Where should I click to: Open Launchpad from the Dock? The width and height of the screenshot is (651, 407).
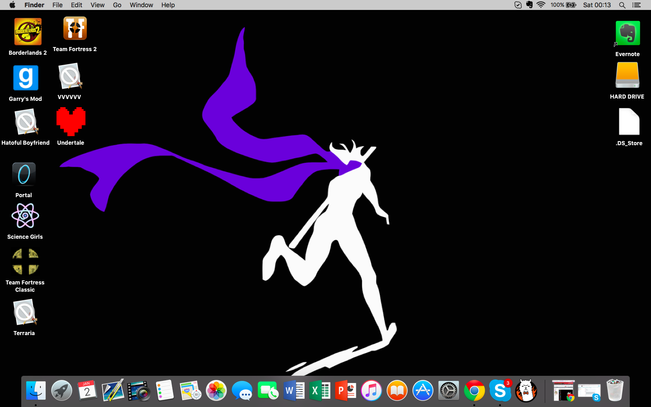click(x=61, y=390)
